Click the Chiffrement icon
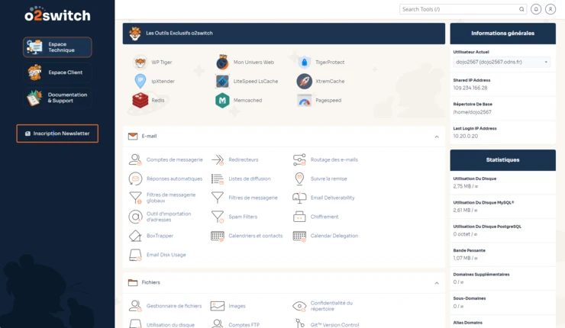This screenshot has height=328, width=565. pos(299,217)
